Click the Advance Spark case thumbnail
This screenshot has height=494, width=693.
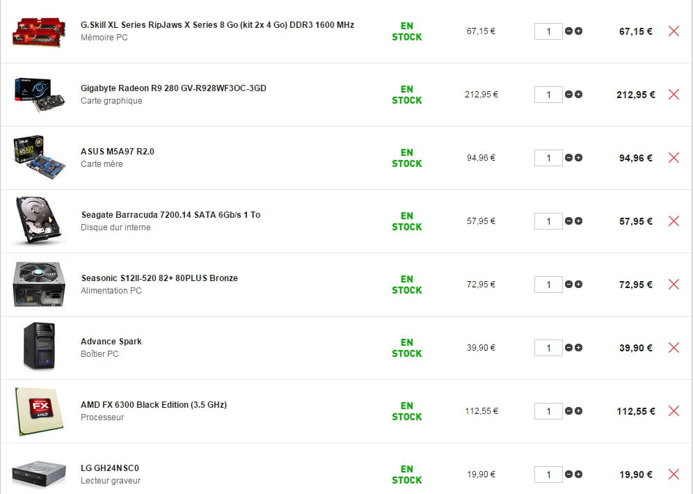point(39,346)
